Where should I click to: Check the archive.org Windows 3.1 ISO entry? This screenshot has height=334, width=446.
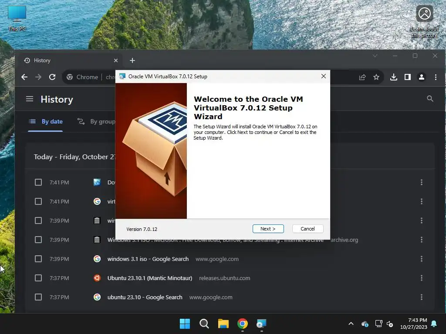(x=38, y=240)
